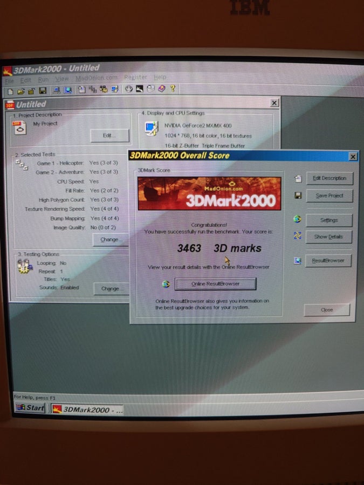Click the 'Game 1 - Helicopter' test row
This screenshot has width=364, height=485.
77,163
